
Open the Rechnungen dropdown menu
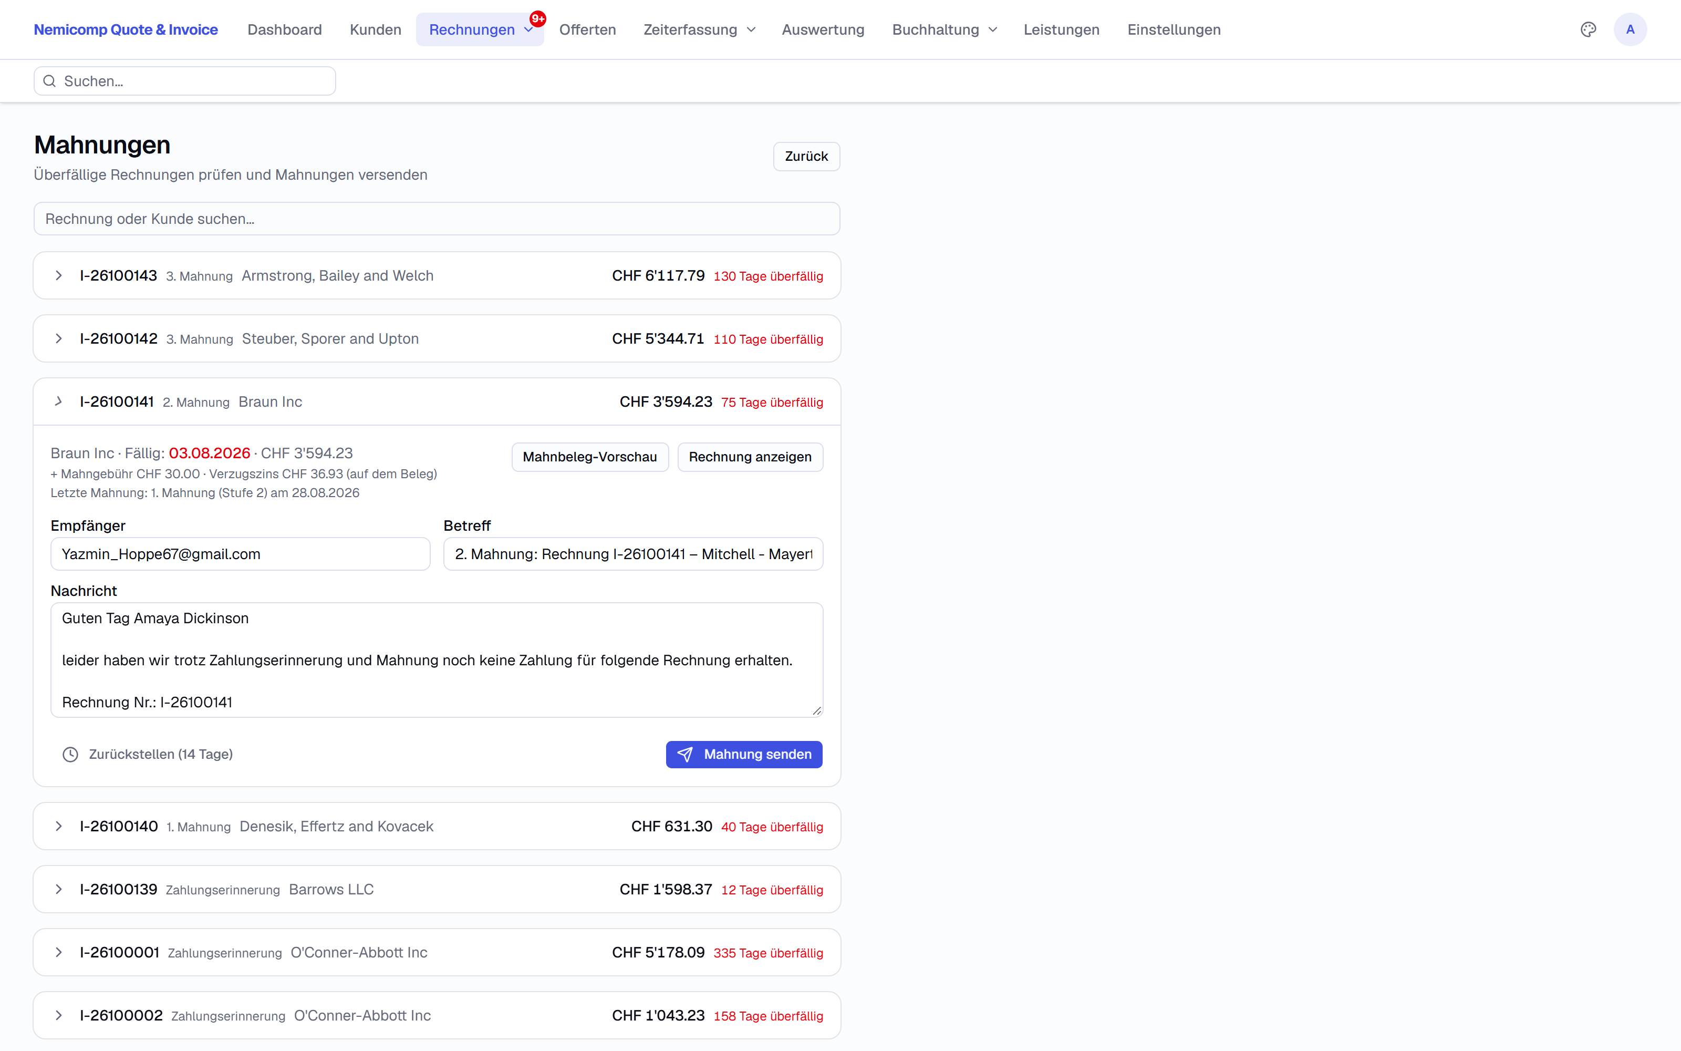480,29
